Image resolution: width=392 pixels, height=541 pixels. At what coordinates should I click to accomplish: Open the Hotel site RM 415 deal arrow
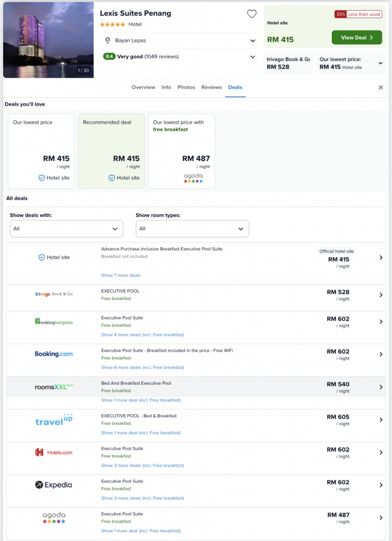click(x=381, y=257)
